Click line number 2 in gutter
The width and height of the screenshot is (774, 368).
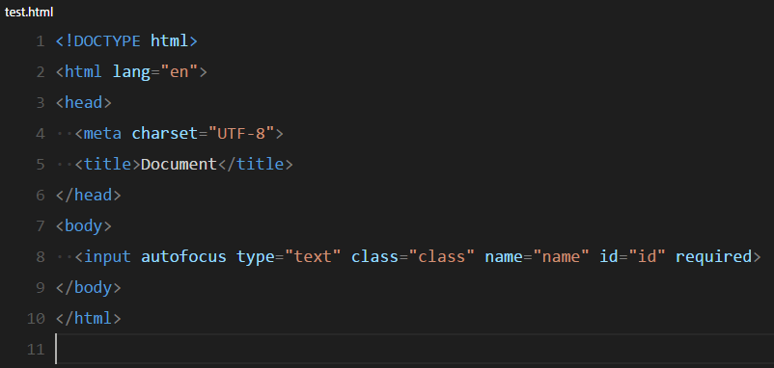41,72
